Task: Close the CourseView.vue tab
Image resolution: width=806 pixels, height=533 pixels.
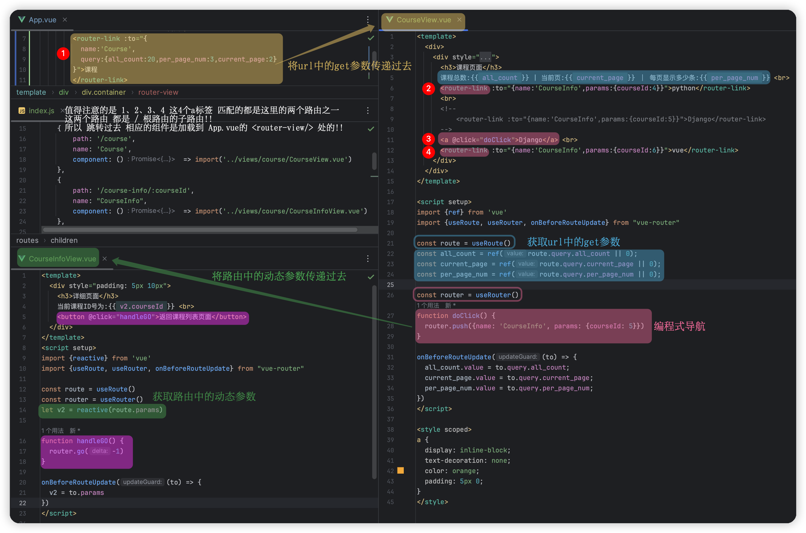Action: 459,20
